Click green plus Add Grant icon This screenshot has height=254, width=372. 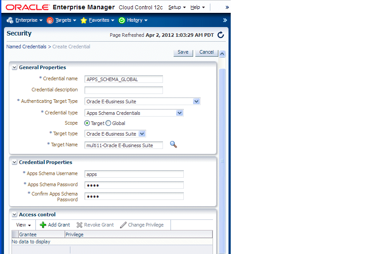point(43,225)
